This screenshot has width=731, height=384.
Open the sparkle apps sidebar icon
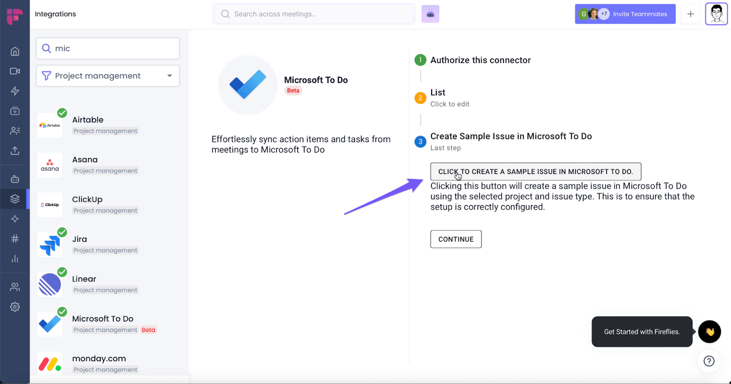click(x=15, y=219)
